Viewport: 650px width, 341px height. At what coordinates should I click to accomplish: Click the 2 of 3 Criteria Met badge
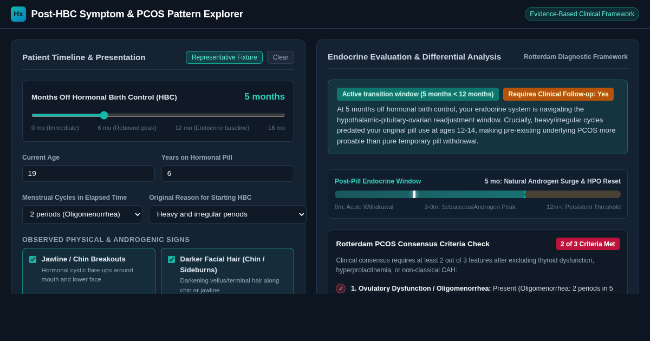588,244
